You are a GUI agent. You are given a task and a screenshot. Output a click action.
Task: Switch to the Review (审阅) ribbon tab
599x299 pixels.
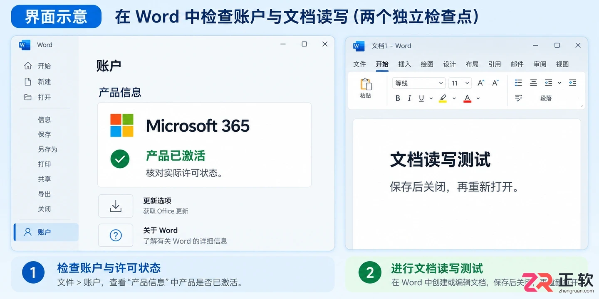(x=540, y=64)
